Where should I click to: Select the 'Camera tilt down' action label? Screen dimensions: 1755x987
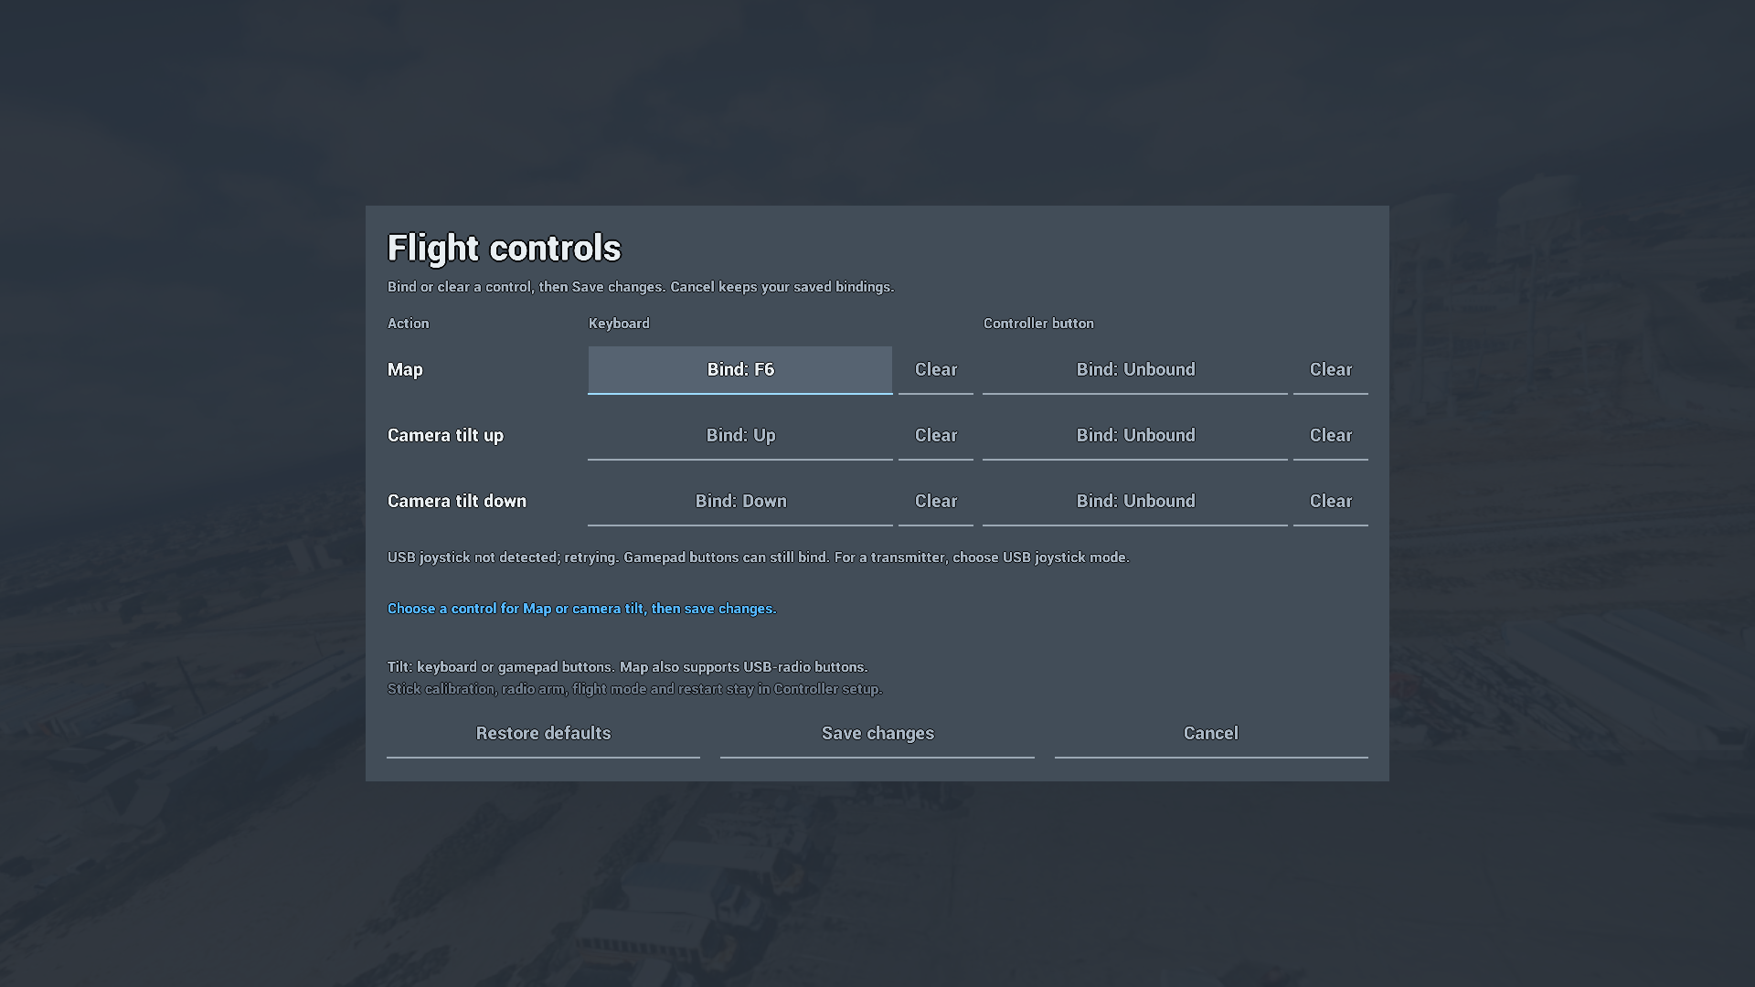tap(457, 502)
